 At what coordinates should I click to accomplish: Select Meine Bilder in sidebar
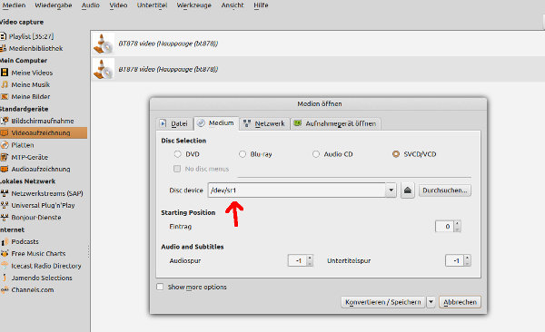coord(25,96)
